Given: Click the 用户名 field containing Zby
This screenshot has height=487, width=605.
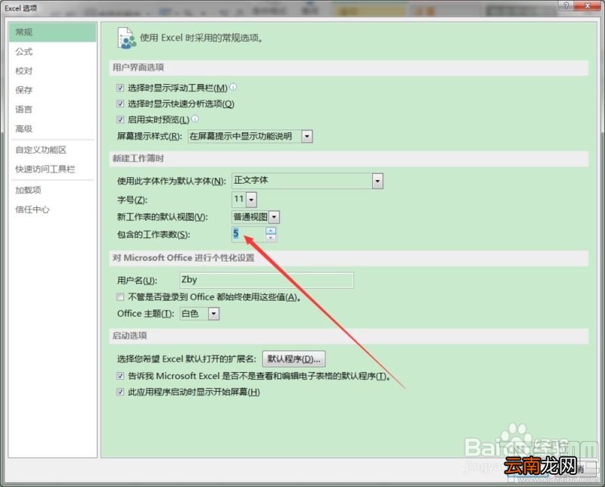Looking at the screenshot, I should (x=267, y=280).
